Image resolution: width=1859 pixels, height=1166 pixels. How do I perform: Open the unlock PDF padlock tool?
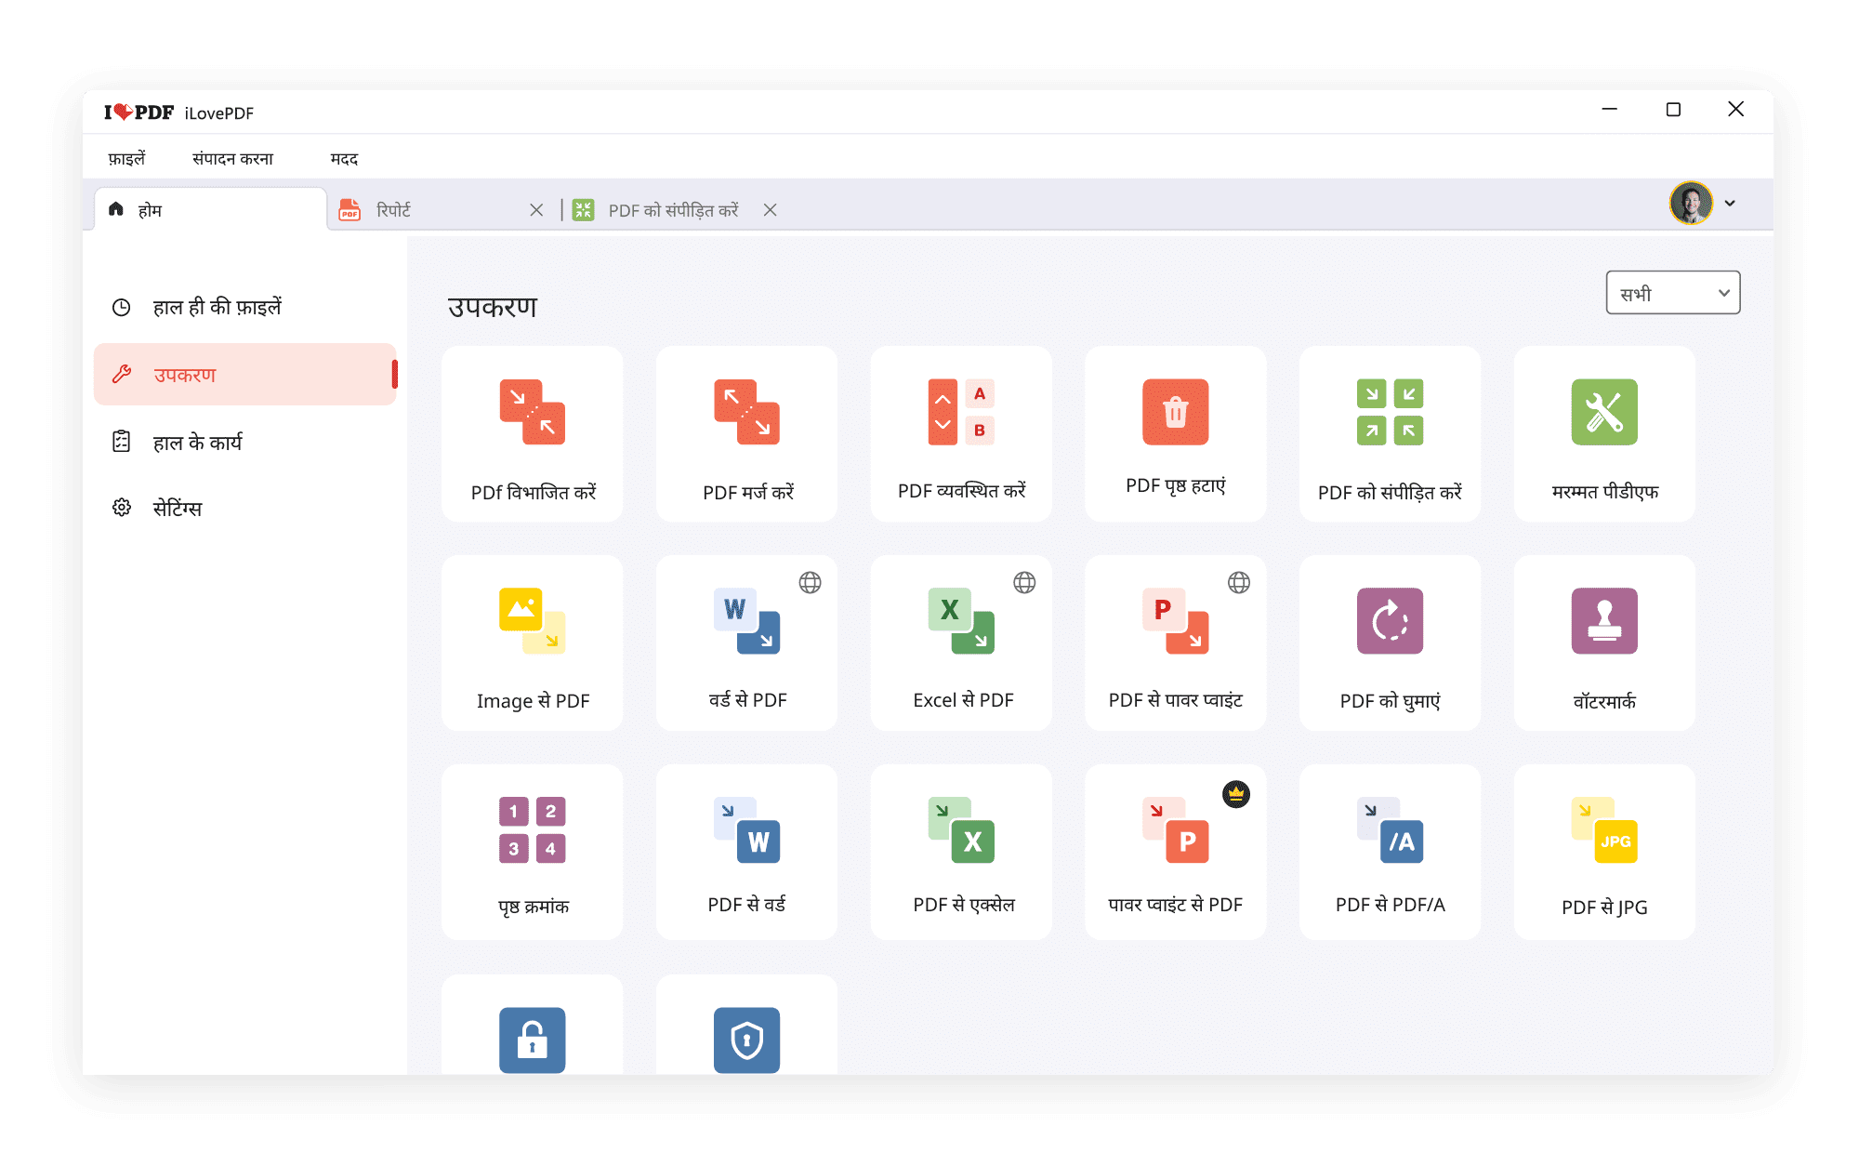pyautogui.click(x=532, y=1039)
